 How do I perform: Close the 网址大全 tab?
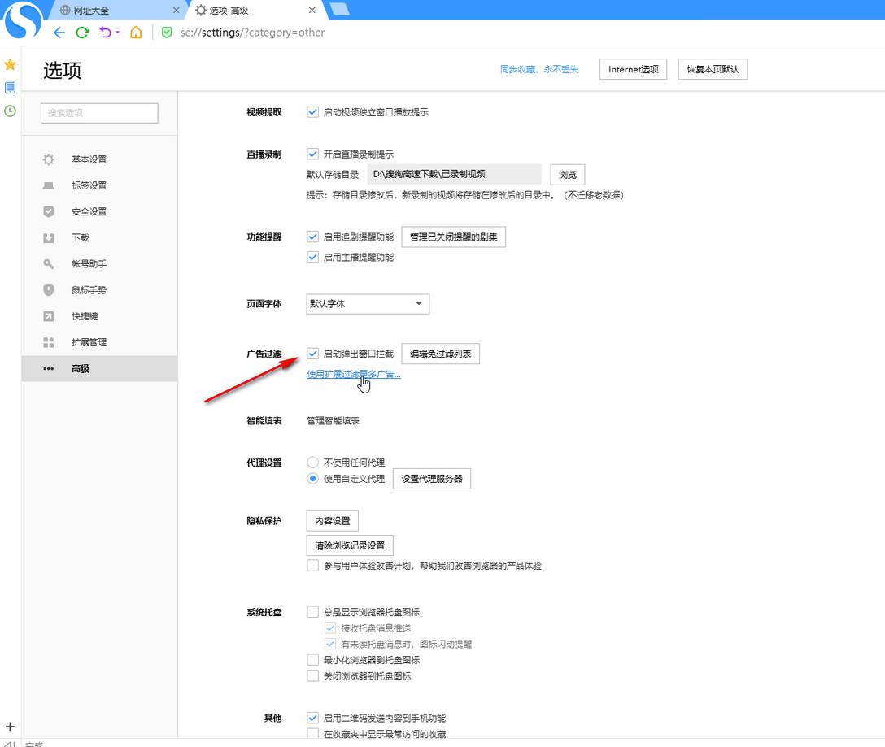coord(176,10)
